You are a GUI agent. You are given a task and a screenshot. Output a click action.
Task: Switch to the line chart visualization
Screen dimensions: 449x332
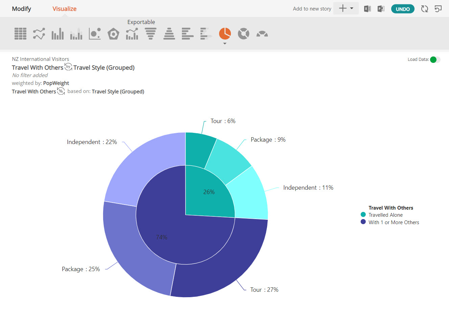click(x=39, y=34)
